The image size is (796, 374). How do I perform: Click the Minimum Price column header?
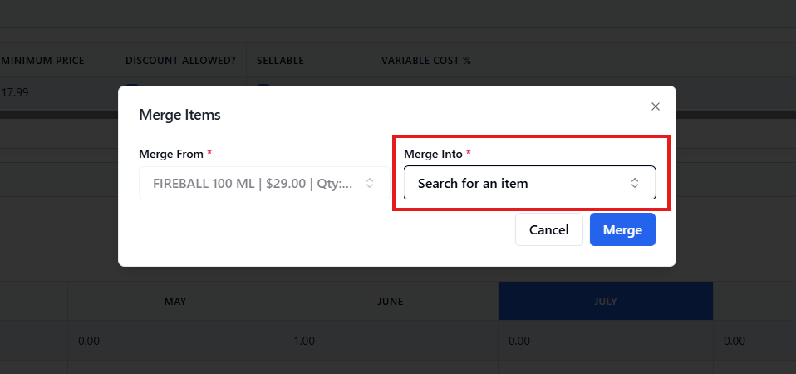(55, 61)
